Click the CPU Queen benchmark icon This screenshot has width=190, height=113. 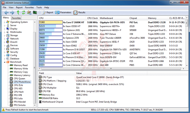(11, 78)
